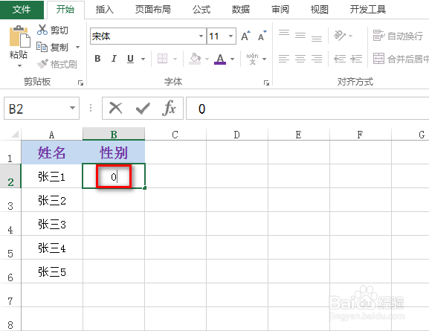429x331 pixels.
Task: Toggle Bold formatting
Action: point(97,59)
